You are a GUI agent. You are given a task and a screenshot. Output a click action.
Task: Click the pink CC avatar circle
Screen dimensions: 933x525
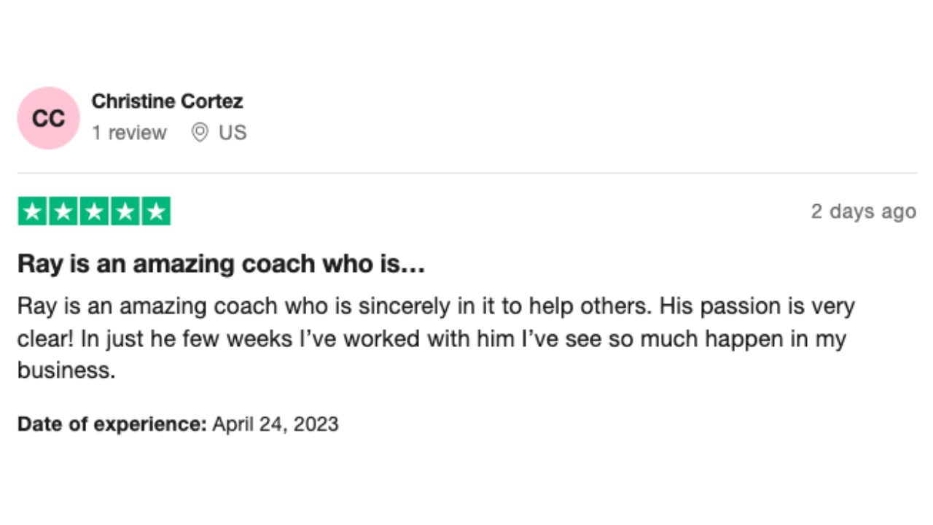pyautogui.click(x=48, y=118)
